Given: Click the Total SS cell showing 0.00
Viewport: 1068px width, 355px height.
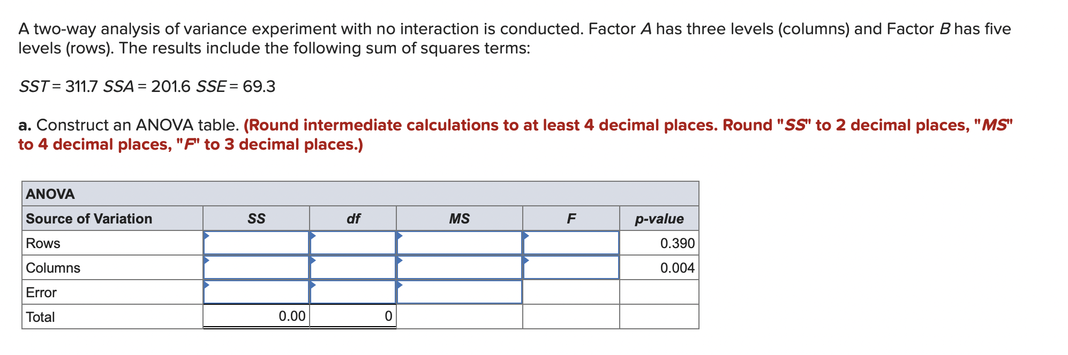Looking at the screenshot, I should pyautogui.click(x=256, y=317).
